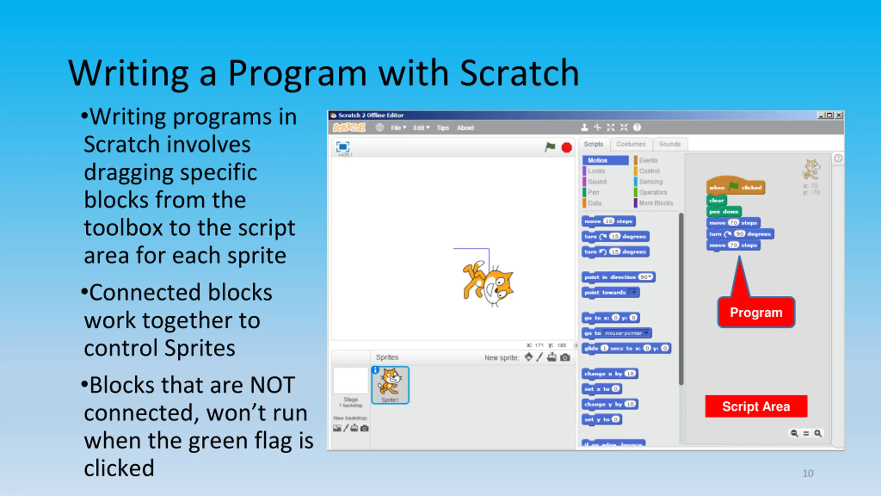The width and height of the screenshot is (881, 496).
Task: Click the when flag clicked hat block
Action: point(735,186)
